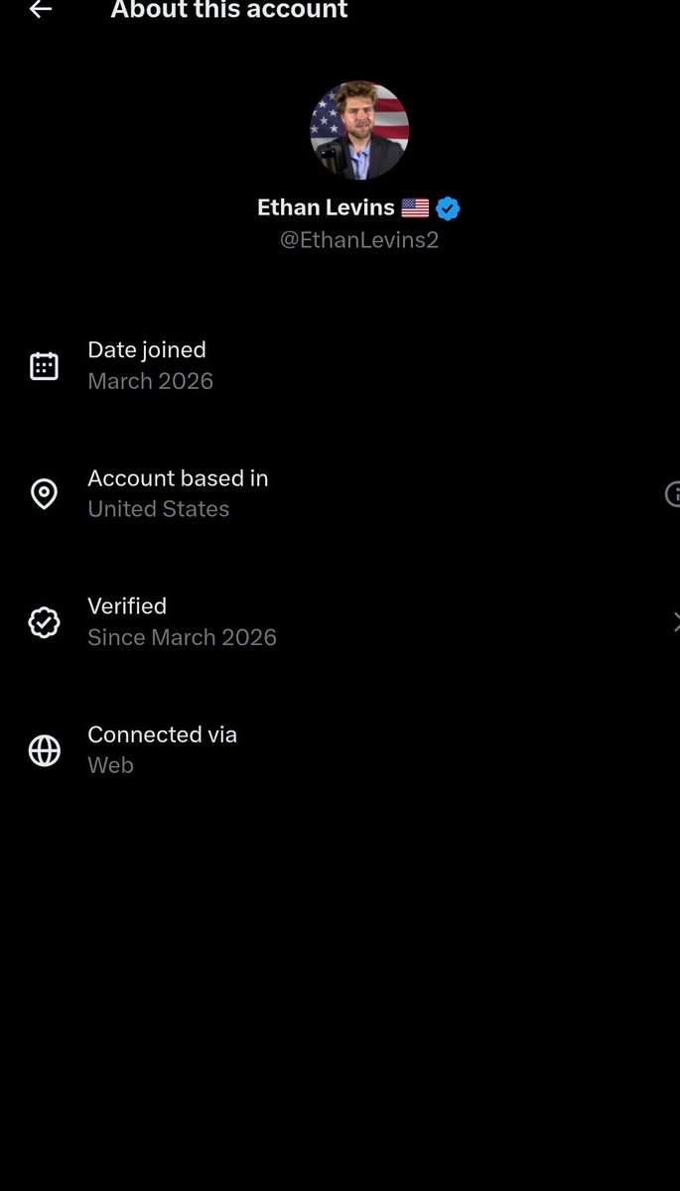Expand the Verified row chevron
The height and width of the screenshot is (1191, 680).
coord(676,622)
